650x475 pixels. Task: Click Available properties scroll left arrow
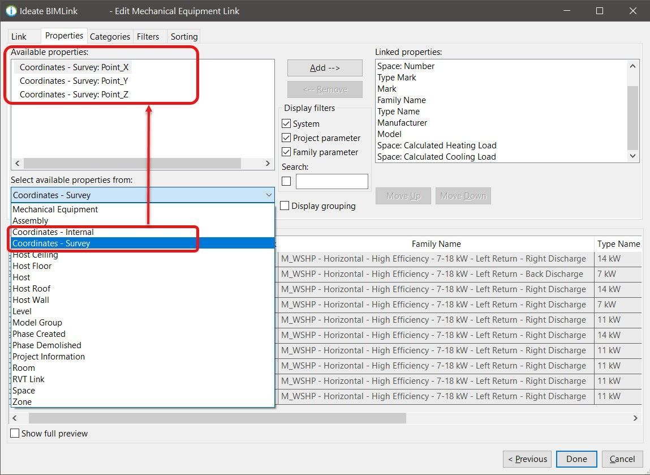[x=18, y=164]
